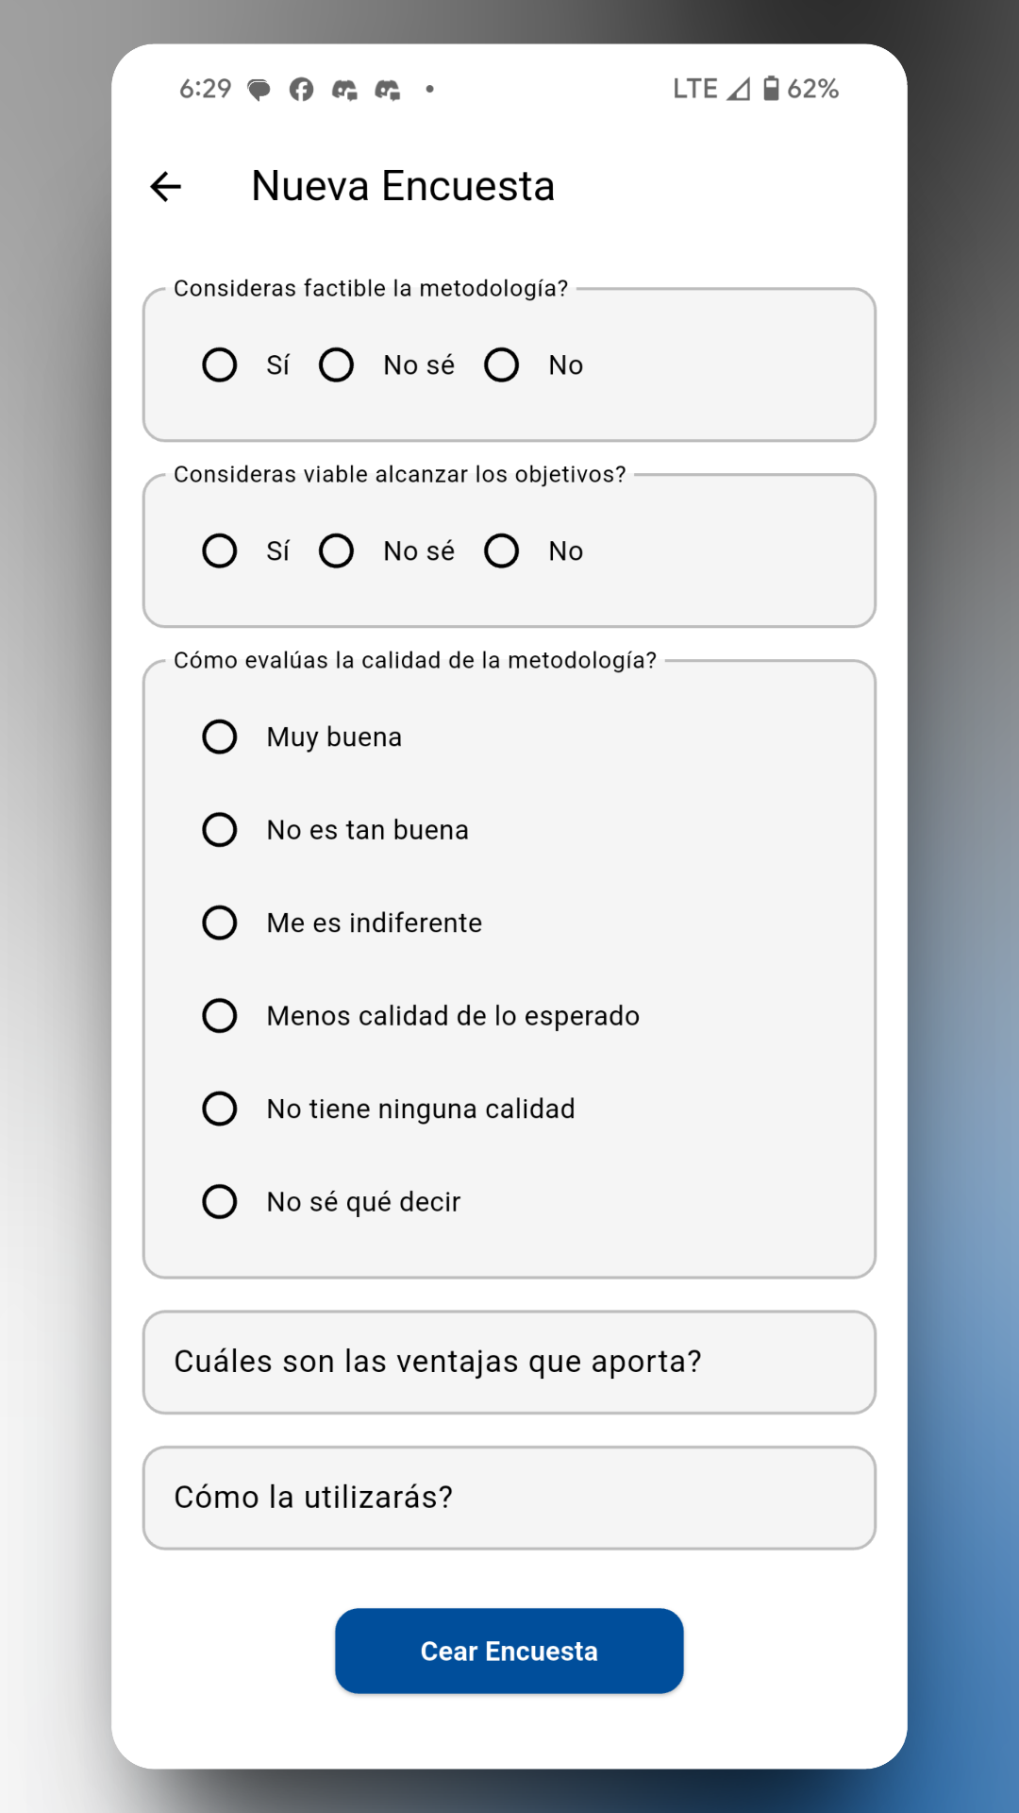Choose "Me es indiferente" option
This screenshot has height=1813, width=1019.
219,923
